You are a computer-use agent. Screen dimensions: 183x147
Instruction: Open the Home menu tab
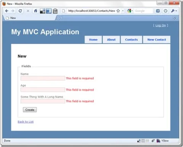pos(93,40)
